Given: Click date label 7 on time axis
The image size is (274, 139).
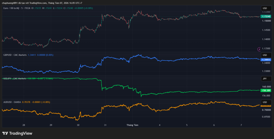Looking at the screenshot, I should coord(241,125).
